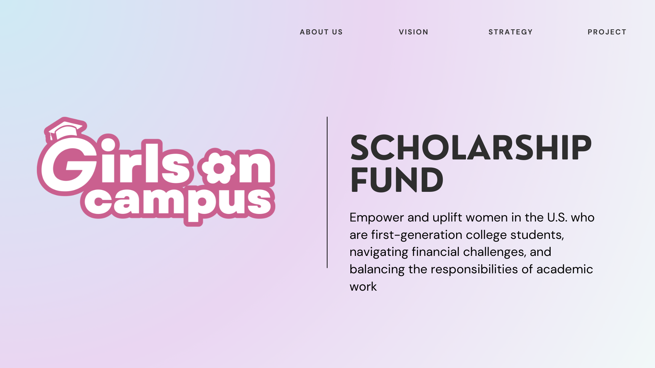Click the word 'campus' in the logo
This screenshot has width=655, height=368.
[177, 201]
